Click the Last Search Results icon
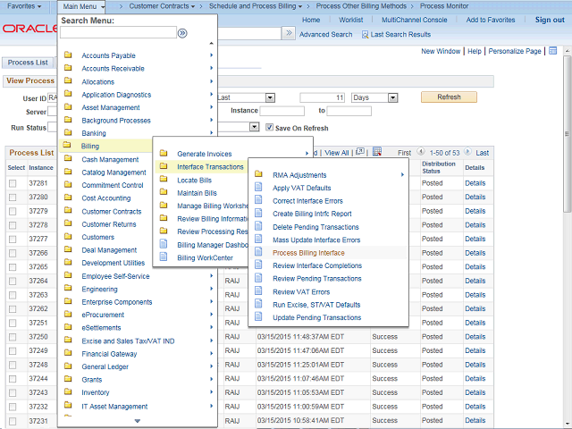The width and height of the screenshot is (572, 429). pos(366,35)
